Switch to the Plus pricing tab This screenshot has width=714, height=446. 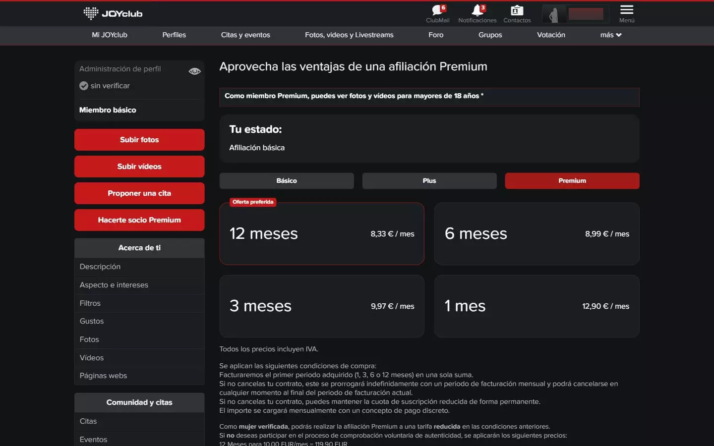pos(429,180)
